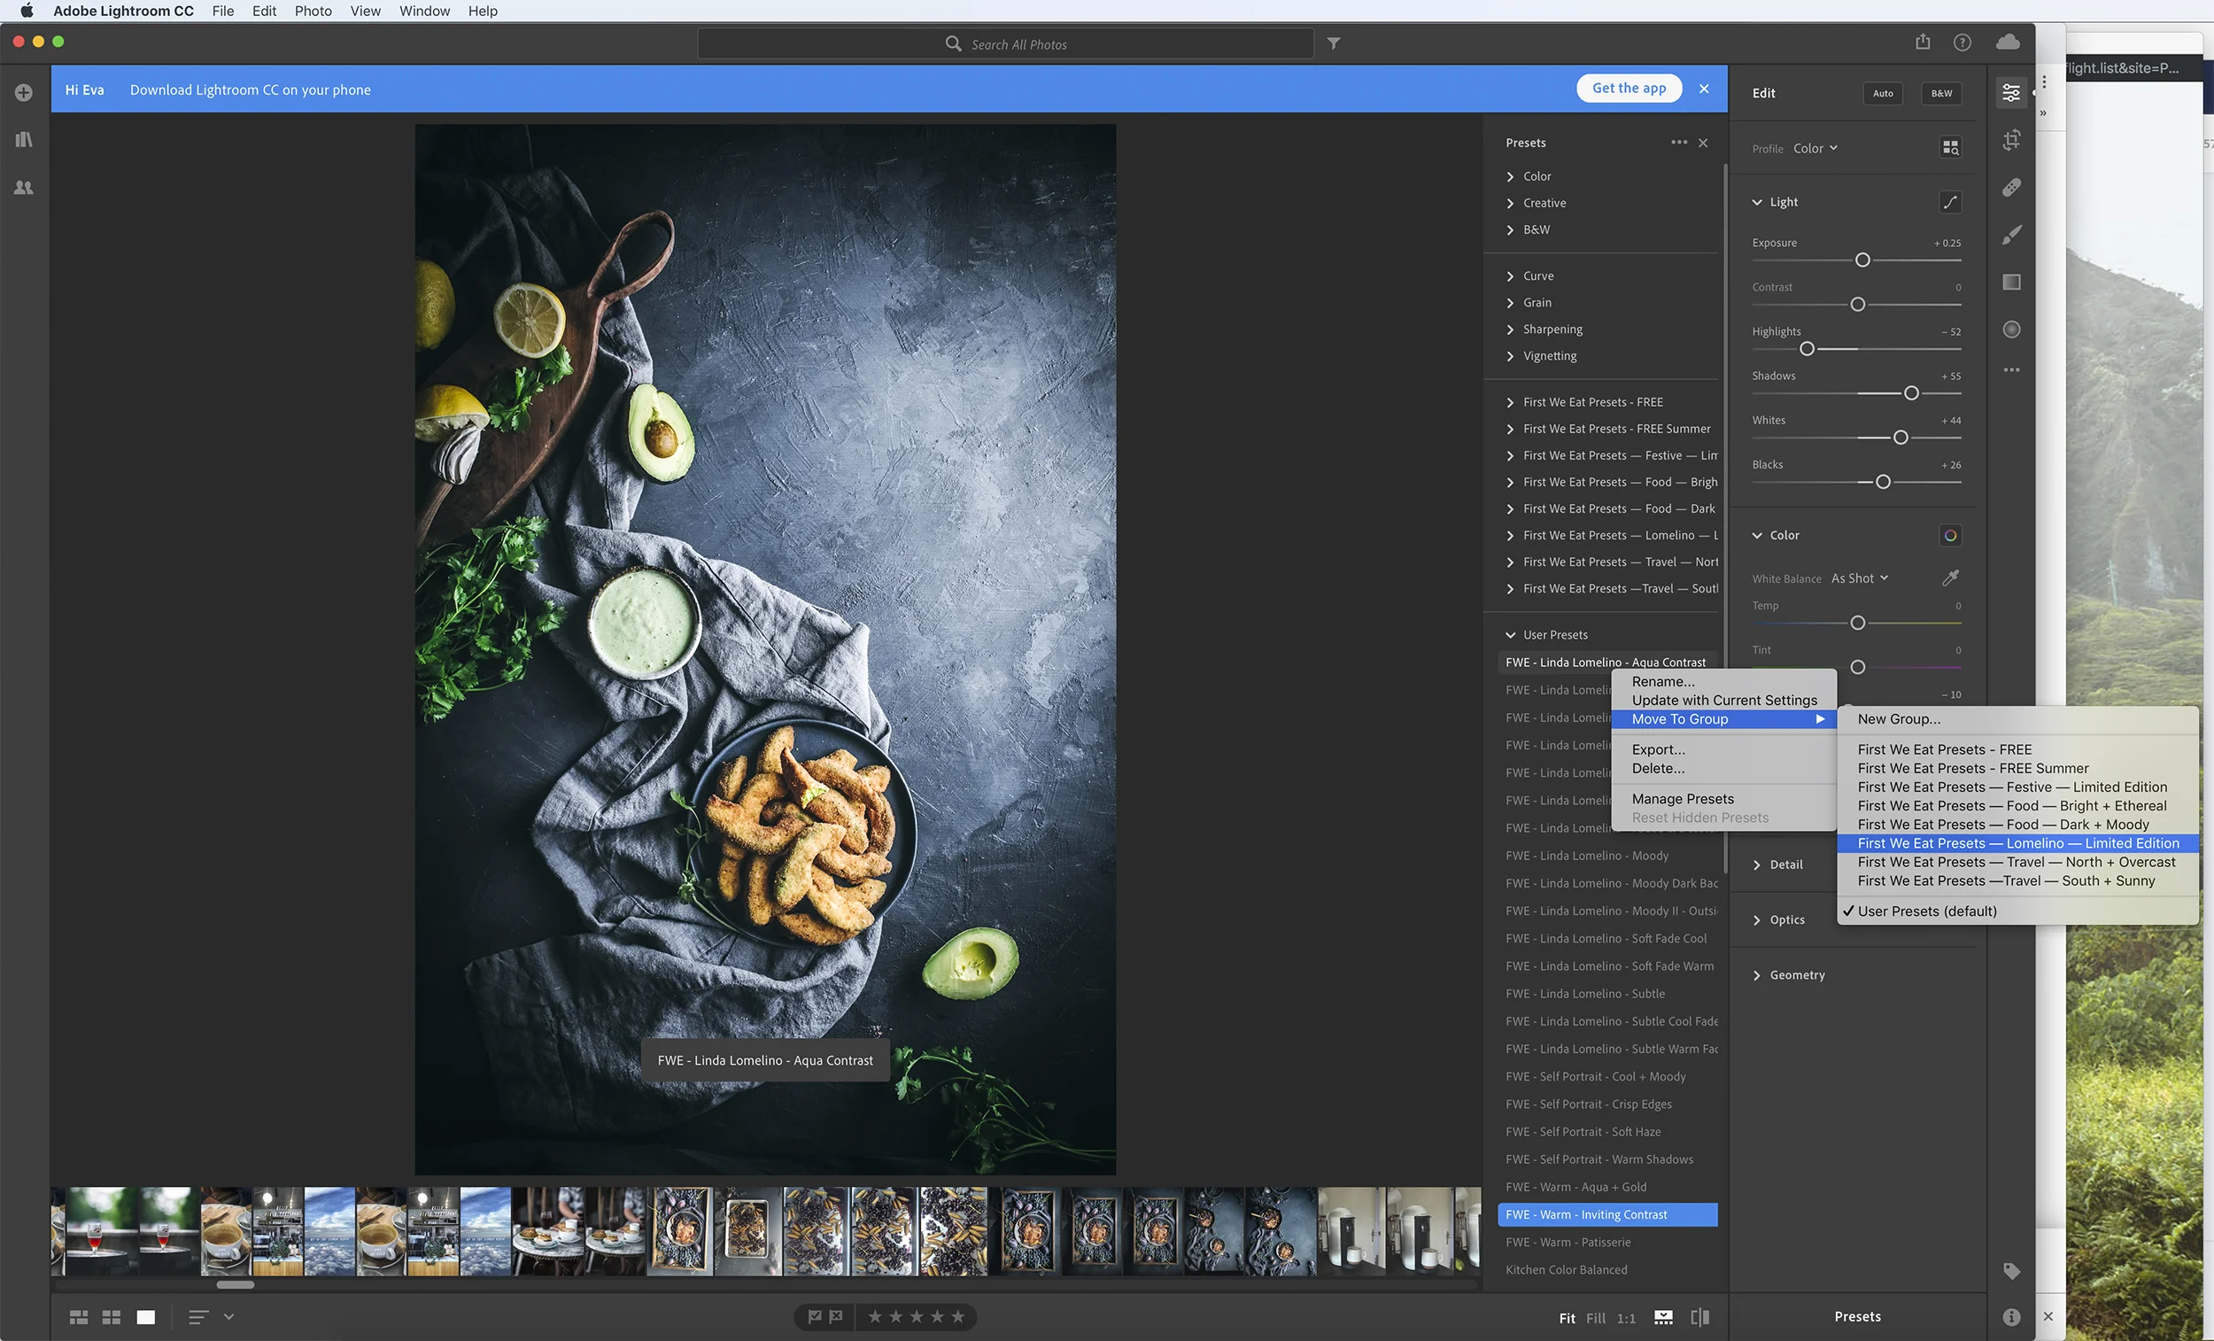Select the Edit sliders panel icon
This screenshot has width=2214, height=1341.
pyautogui.click(x=2011, y=93)
